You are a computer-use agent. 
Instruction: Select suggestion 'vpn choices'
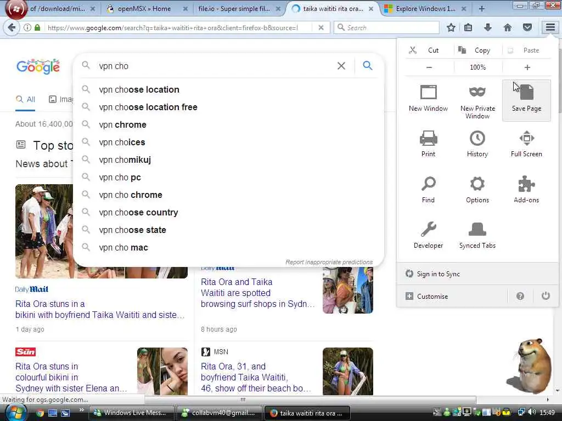tap(229, 142)
